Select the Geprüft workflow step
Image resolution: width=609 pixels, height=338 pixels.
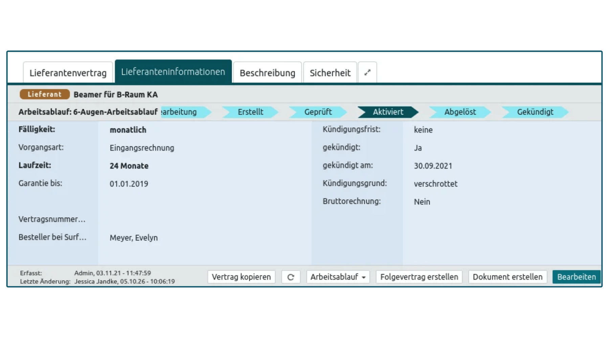[x=318, y=112]
